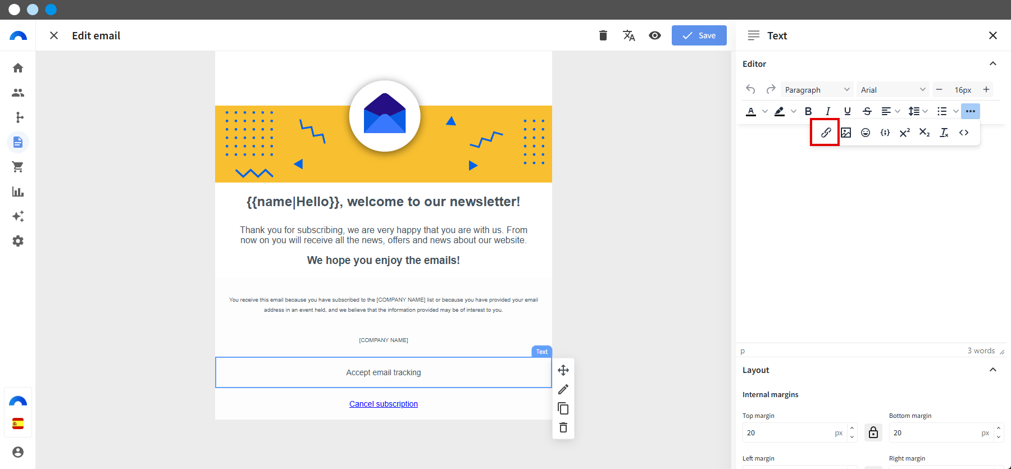Close the Edit email view
The width and height of the screenshot is (1011, 469).
(54, 35)
